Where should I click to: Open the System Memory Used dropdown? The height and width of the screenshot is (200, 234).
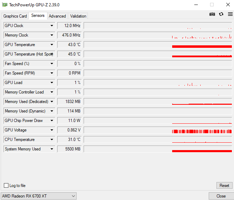click(29, 149)
